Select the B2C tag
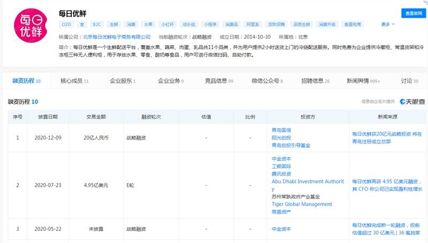This screenshot has width=428, height=243. 97,24
